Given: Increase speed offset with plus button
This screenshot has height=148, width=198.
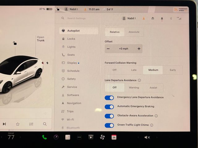Looking at the screenshot, I should 139,49.
